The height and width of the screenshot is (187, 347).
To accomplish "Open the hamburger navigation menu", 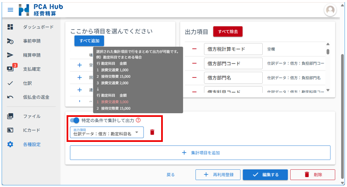I will click(x=10, y=9).
